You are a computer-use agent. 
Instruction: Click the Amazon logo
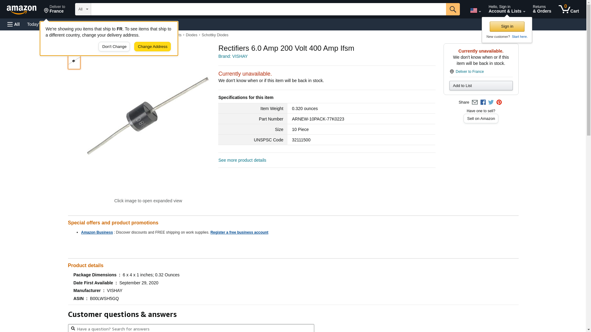click(x=22, y=10)
